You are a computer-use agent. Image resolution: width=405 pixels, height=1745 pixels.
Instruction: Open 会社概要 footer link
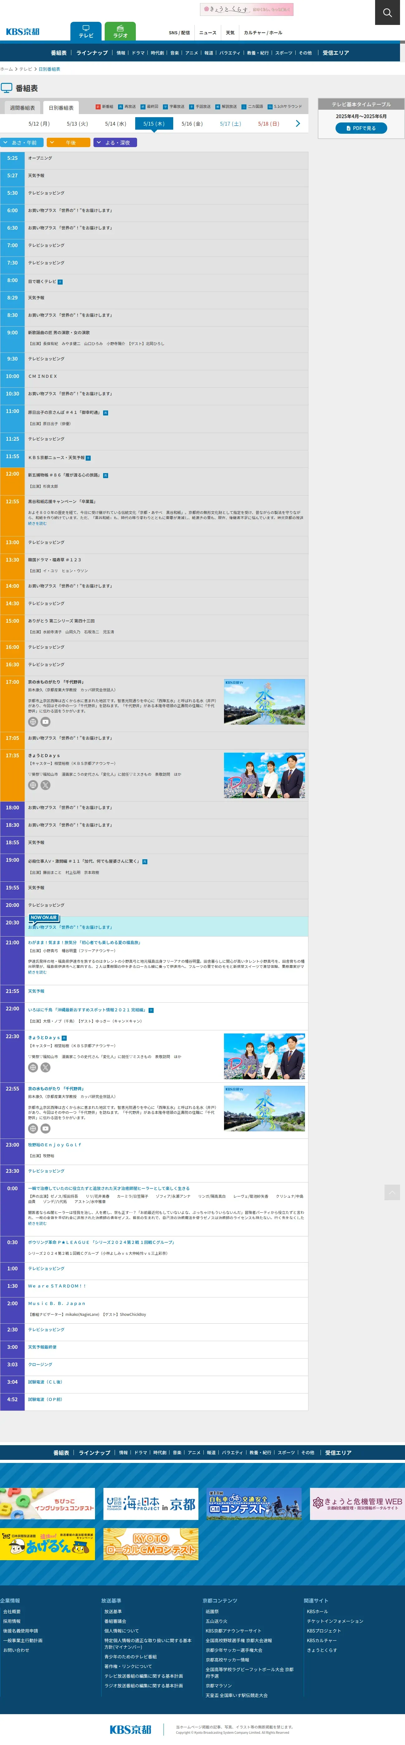click(12, 1612)
